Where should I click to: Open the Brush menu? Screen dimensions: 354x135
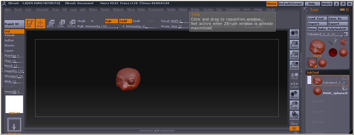pos(18,9)
